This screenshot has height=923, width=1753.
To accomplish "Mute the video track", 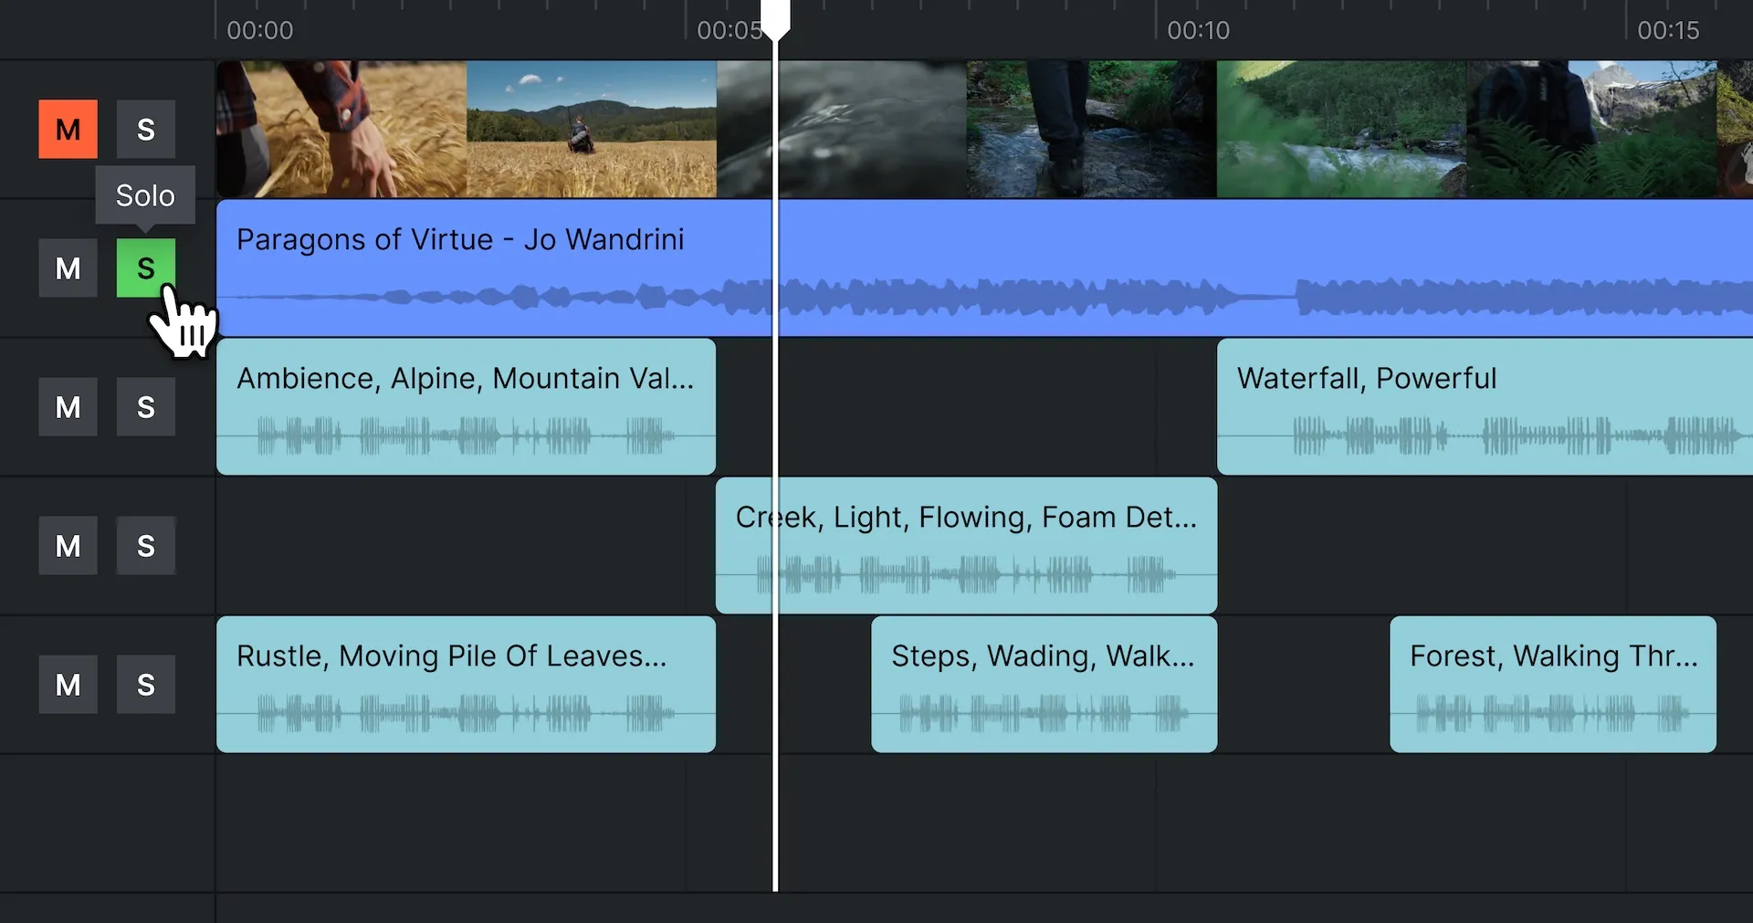I will (68, 129).
